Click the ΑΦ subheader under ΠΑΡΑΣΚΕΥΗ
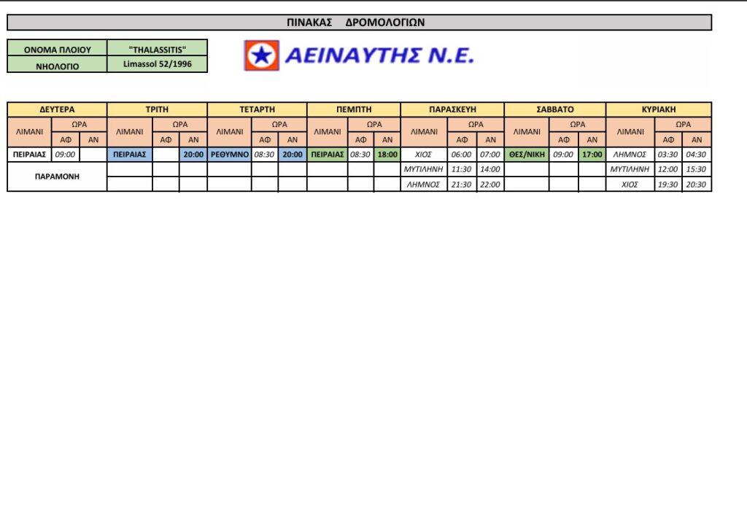 click(x=462, y=139)
